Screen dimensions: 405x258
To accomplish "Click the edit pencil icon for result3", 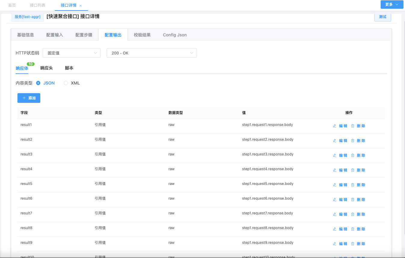I will pos(335,155).
